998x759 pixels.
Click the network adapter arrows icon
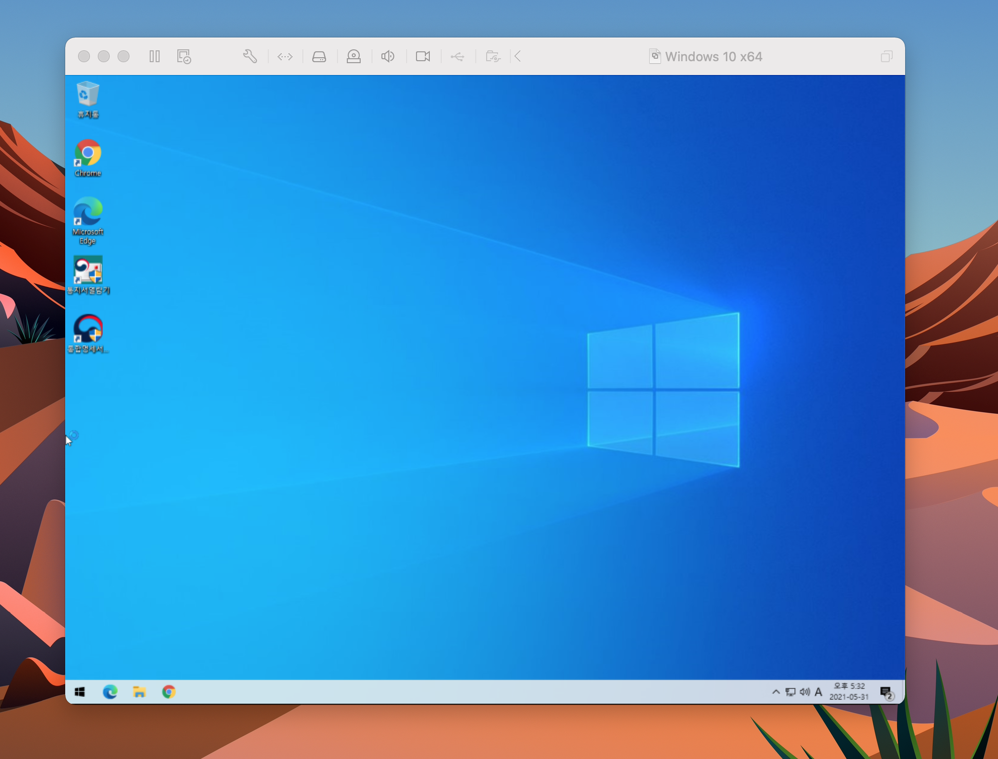tap(285, 57)
